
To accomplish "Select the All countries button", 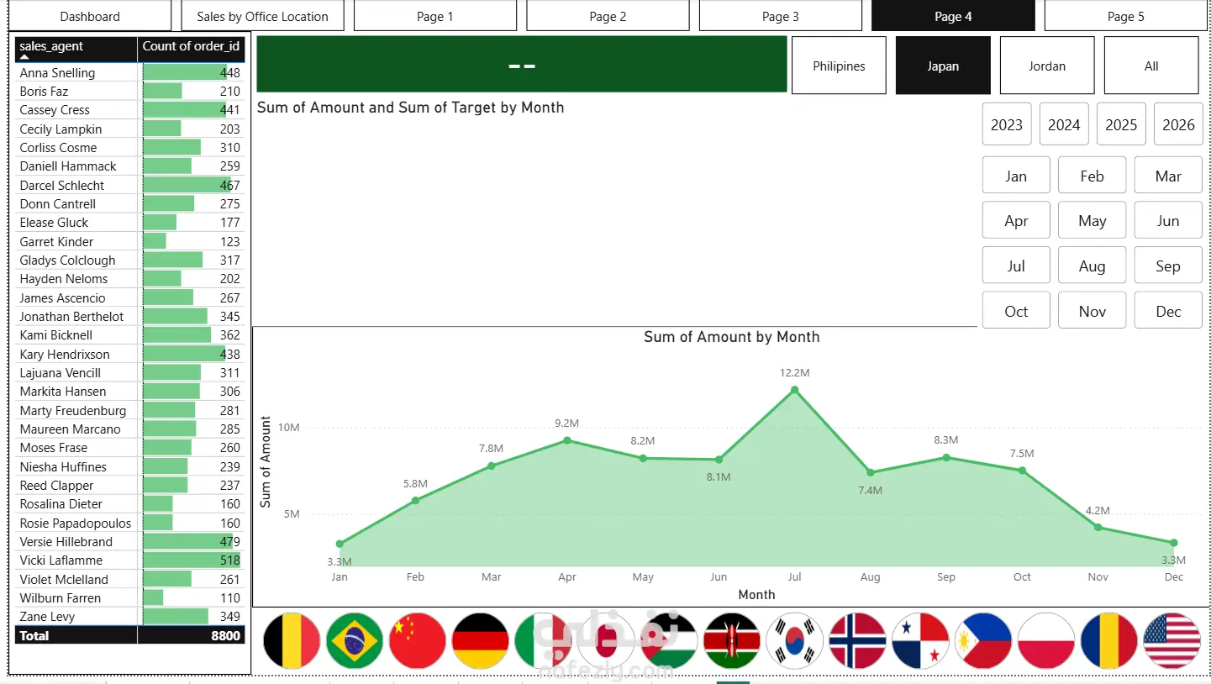I will [x=1151, y=66].
